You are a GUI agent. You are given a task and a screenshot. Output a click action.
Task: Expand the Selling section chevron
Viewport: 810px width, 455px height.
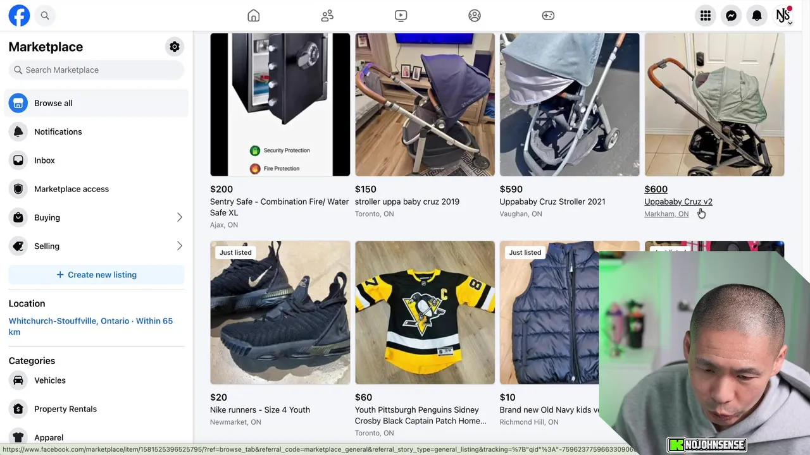[180, 246]
